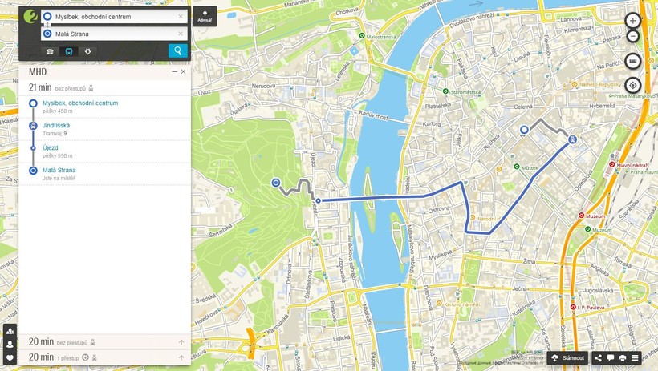Screen dimensions: 658x371
Task: Clear the Malá Strana destination field
Action: [x=181, y=34]
